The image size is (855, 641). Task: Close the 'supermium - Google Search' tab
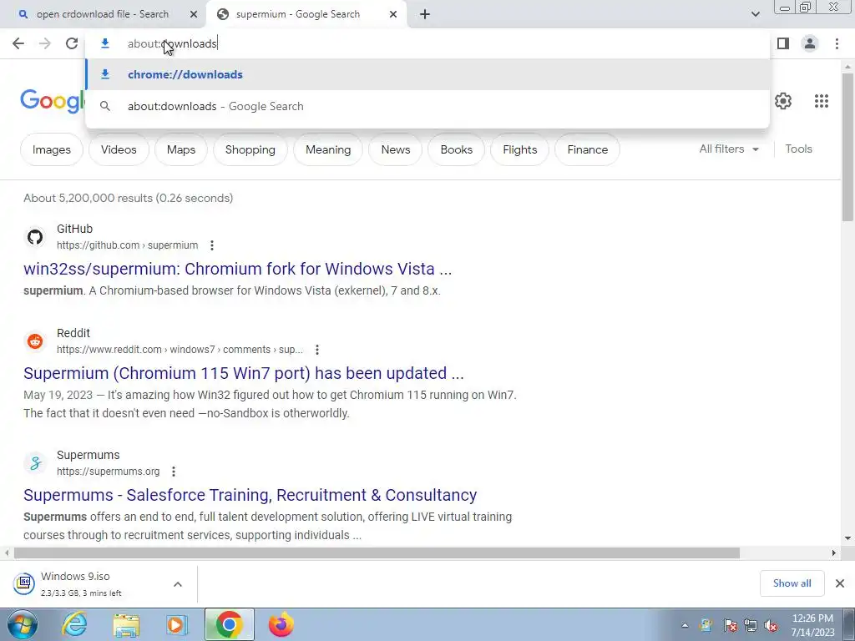point(393,14)
